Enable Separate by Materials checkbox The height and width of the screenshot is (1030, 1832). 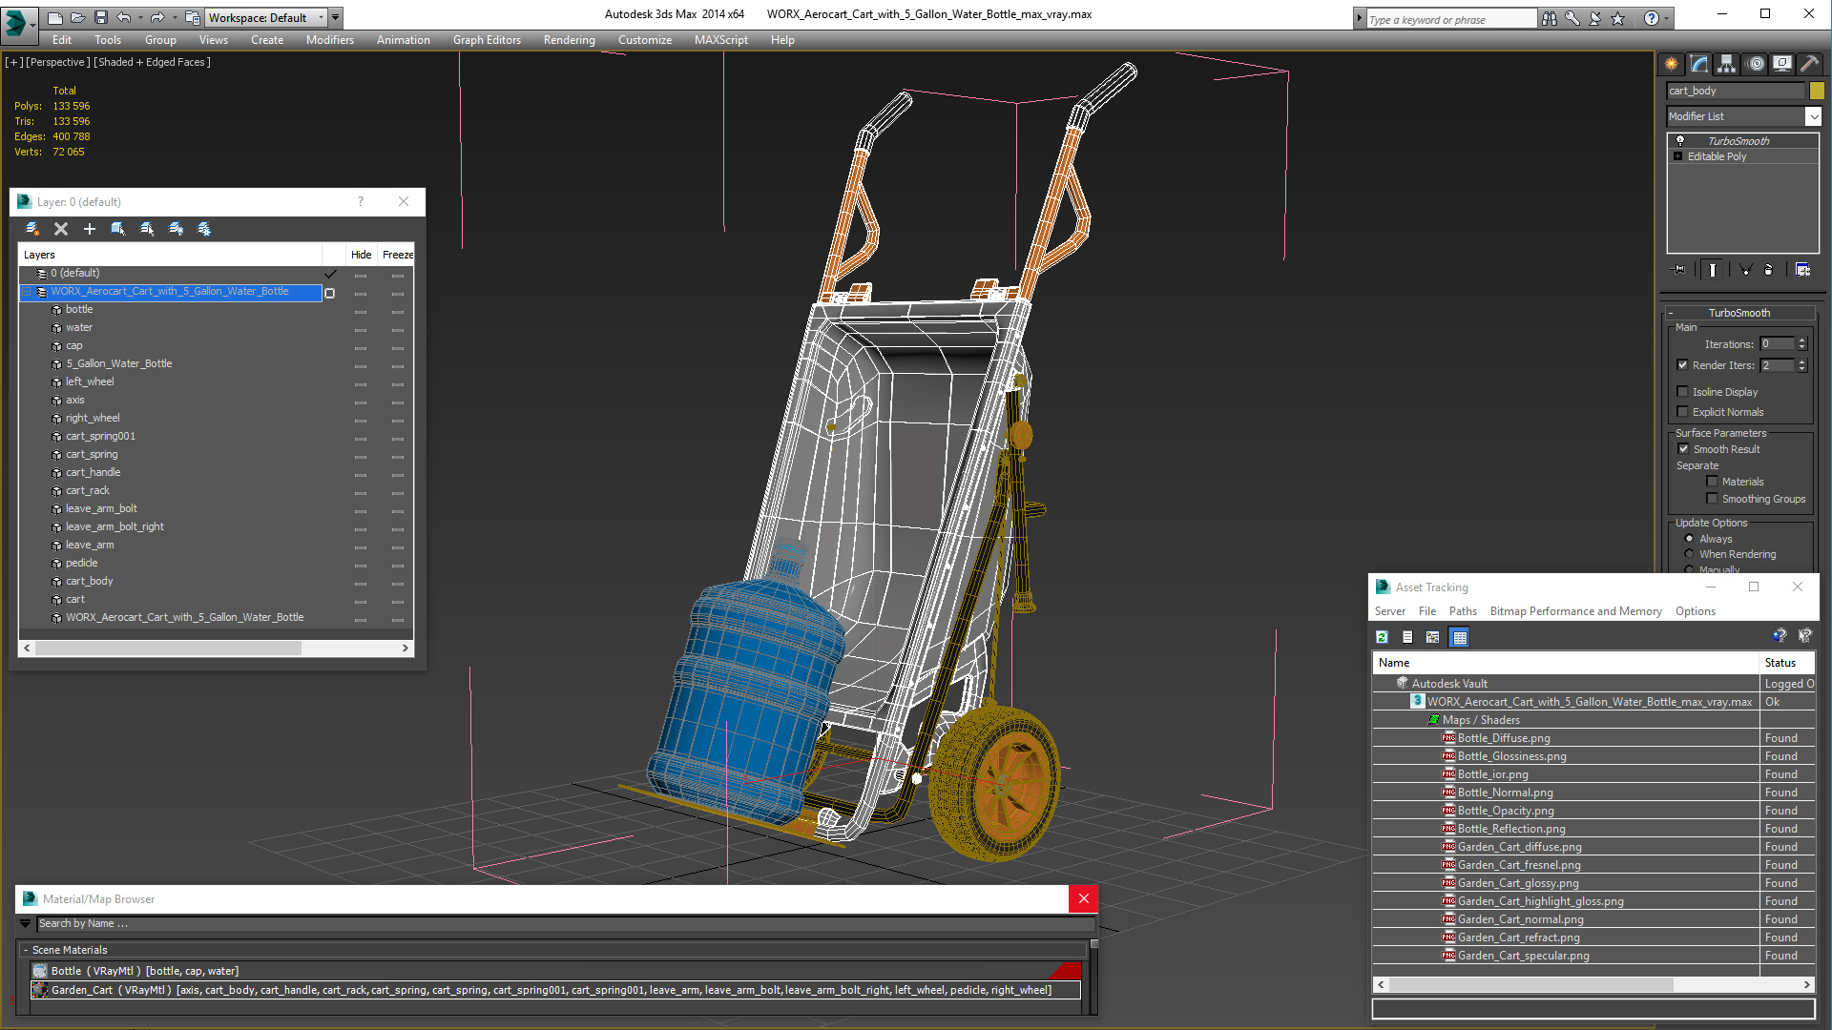[x=1712, y=482]
